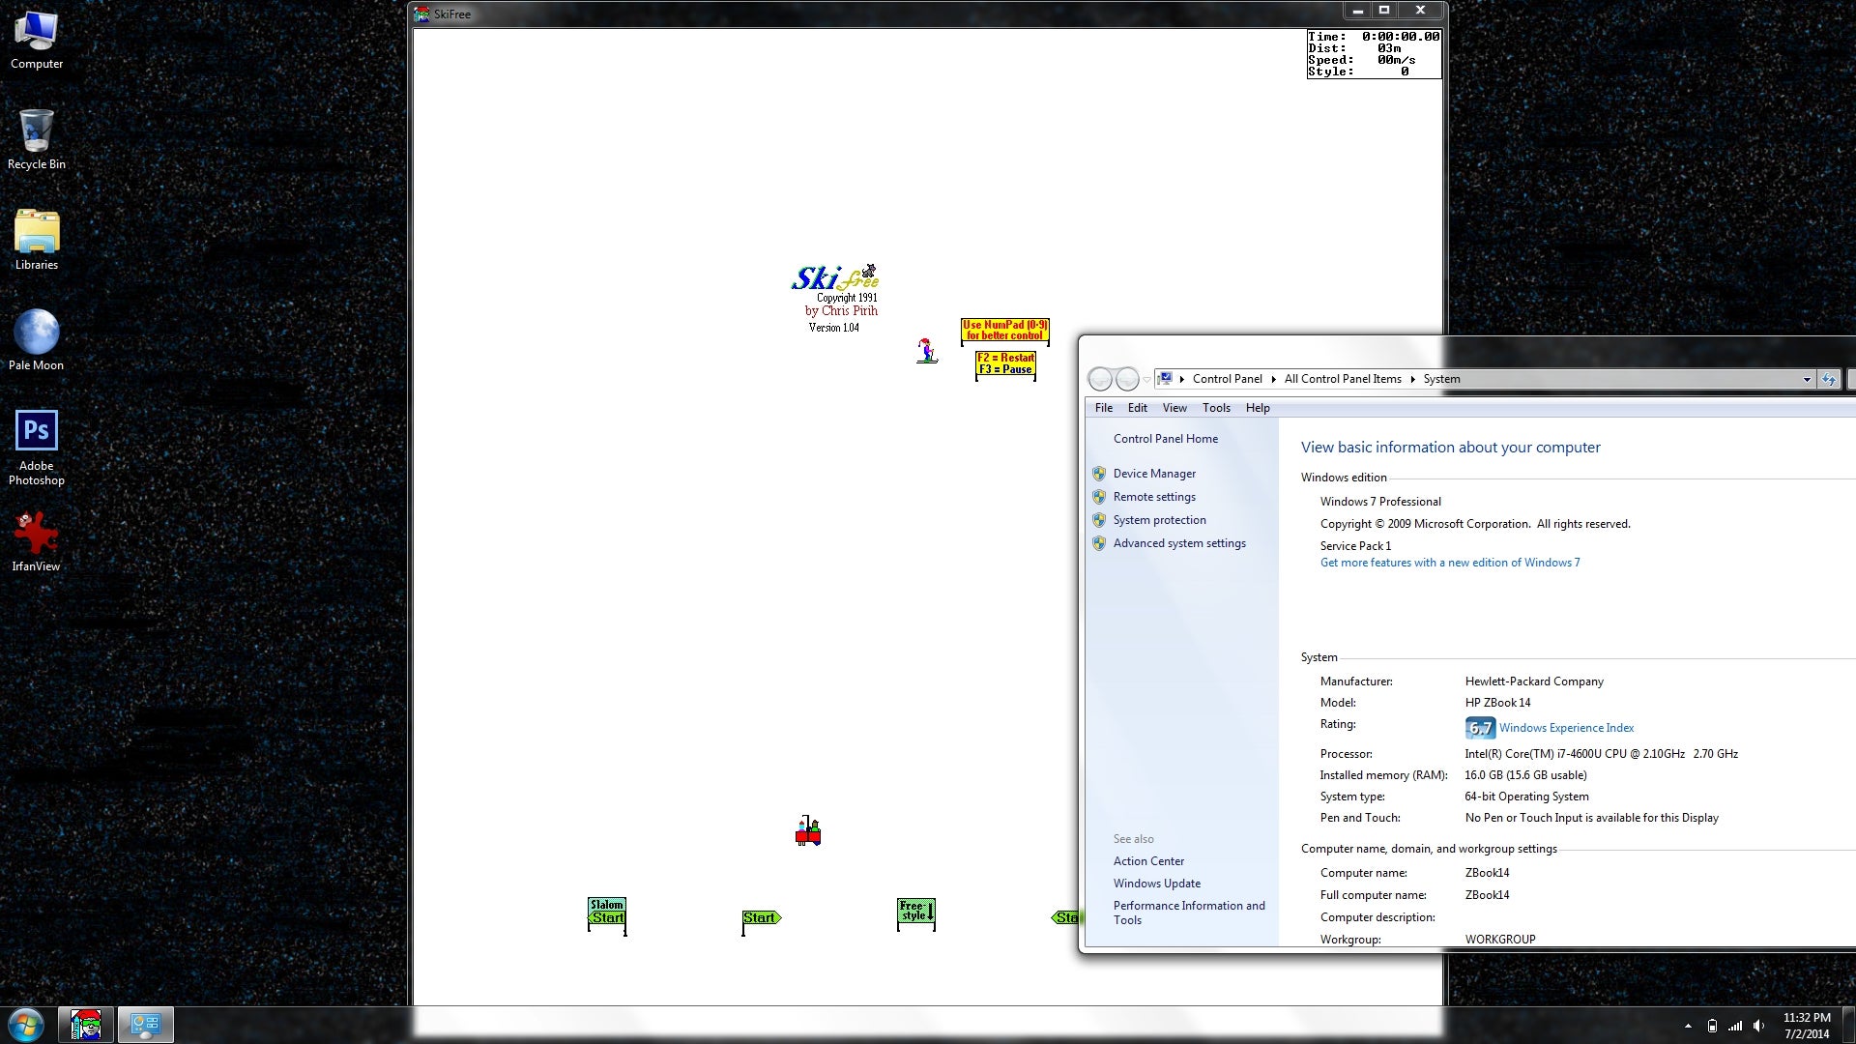Click Get more features with new edition link
This screenshot has height=1044, width=1856.
[1450, 563]
